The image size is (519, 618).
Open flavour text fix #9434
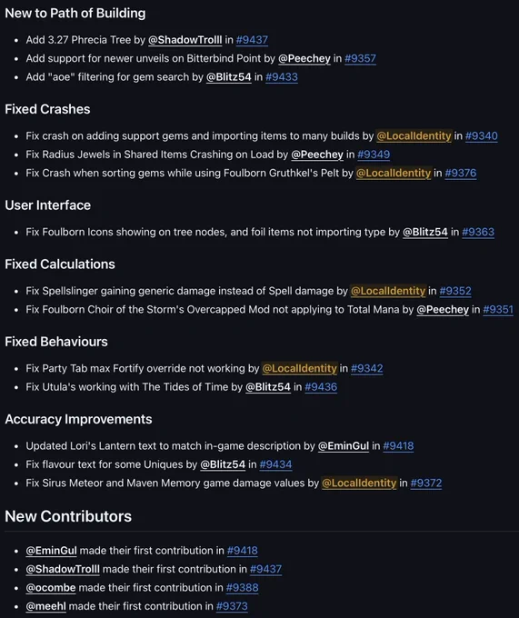(275, 464)
